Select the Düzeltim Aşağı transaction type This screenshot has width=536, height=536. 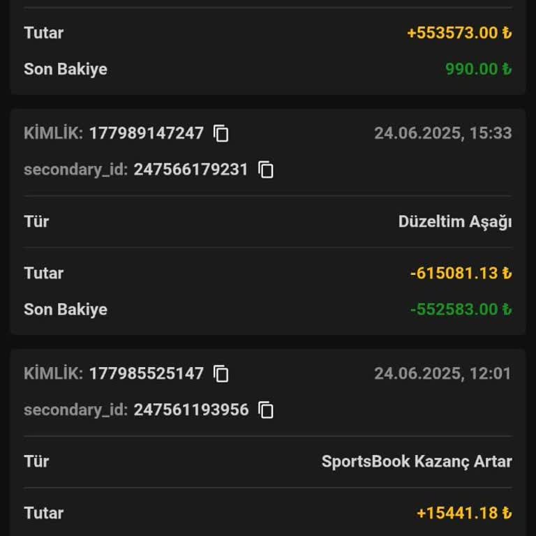pyautogui.click(x=454, y=222)
